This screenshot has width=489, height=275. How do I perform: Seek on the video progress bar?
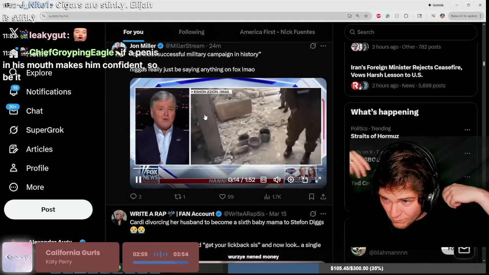[228, 168]
